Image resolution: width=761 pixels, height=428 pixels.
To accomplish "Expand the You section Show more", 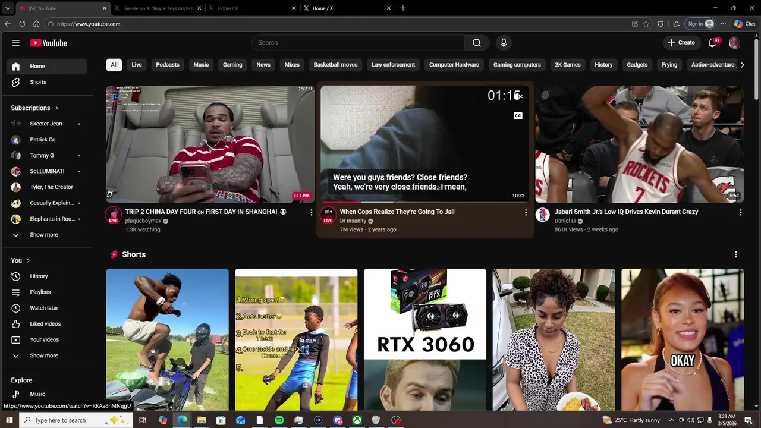I will coord(46,355).
